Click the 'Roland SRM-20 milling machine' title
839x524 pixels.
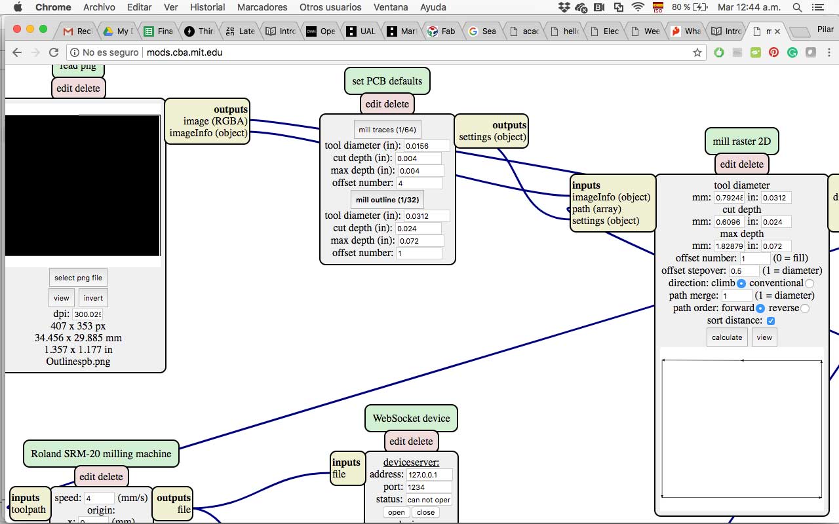[x=101, y=453]
